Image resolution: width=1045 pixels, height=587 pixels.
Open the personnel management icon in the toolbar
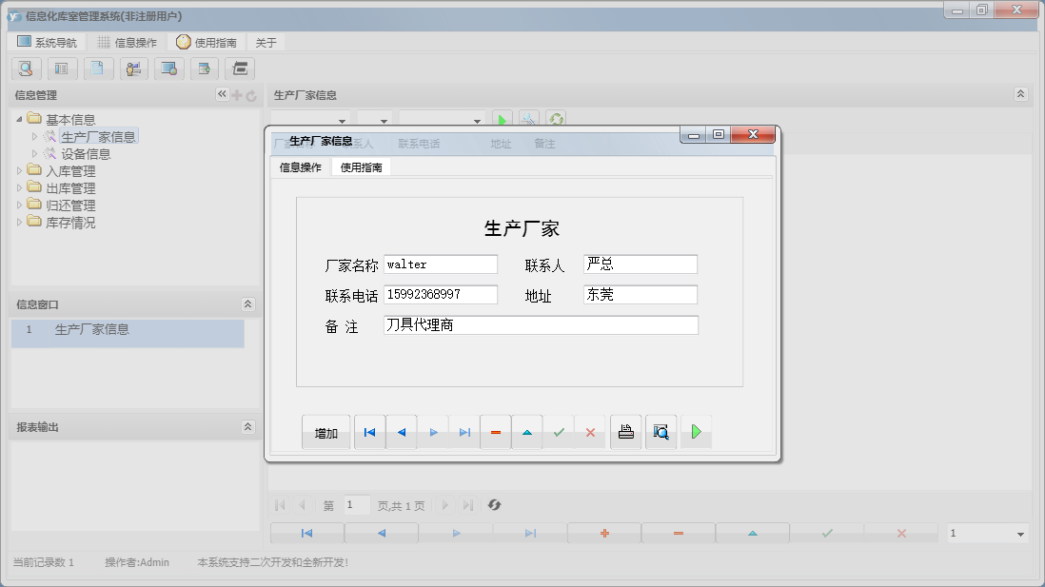coord(133,68)
